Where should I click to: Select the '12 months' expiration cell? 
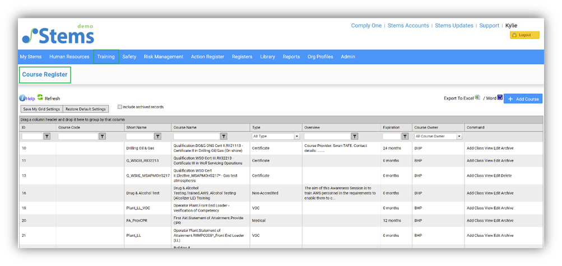(392, 221)
